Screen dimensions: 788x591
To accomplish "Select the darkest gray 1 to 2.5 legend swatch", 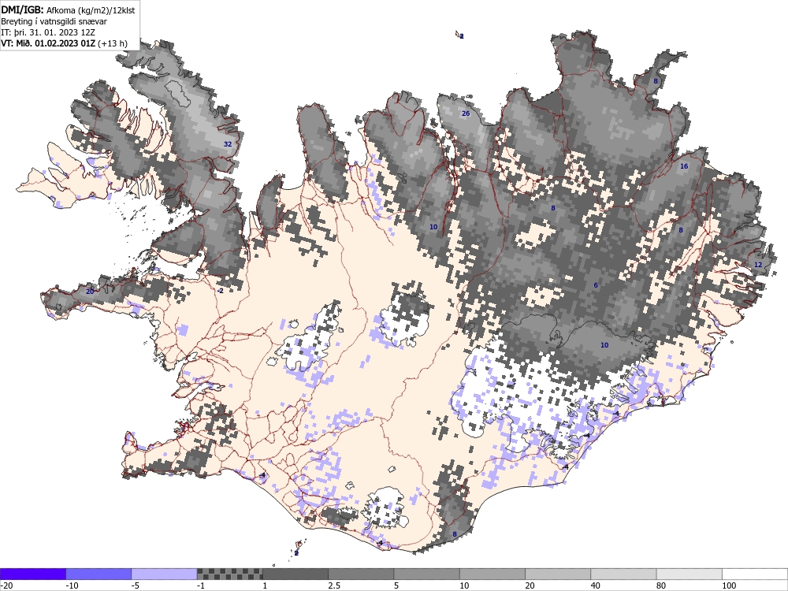I will (295, 574).
